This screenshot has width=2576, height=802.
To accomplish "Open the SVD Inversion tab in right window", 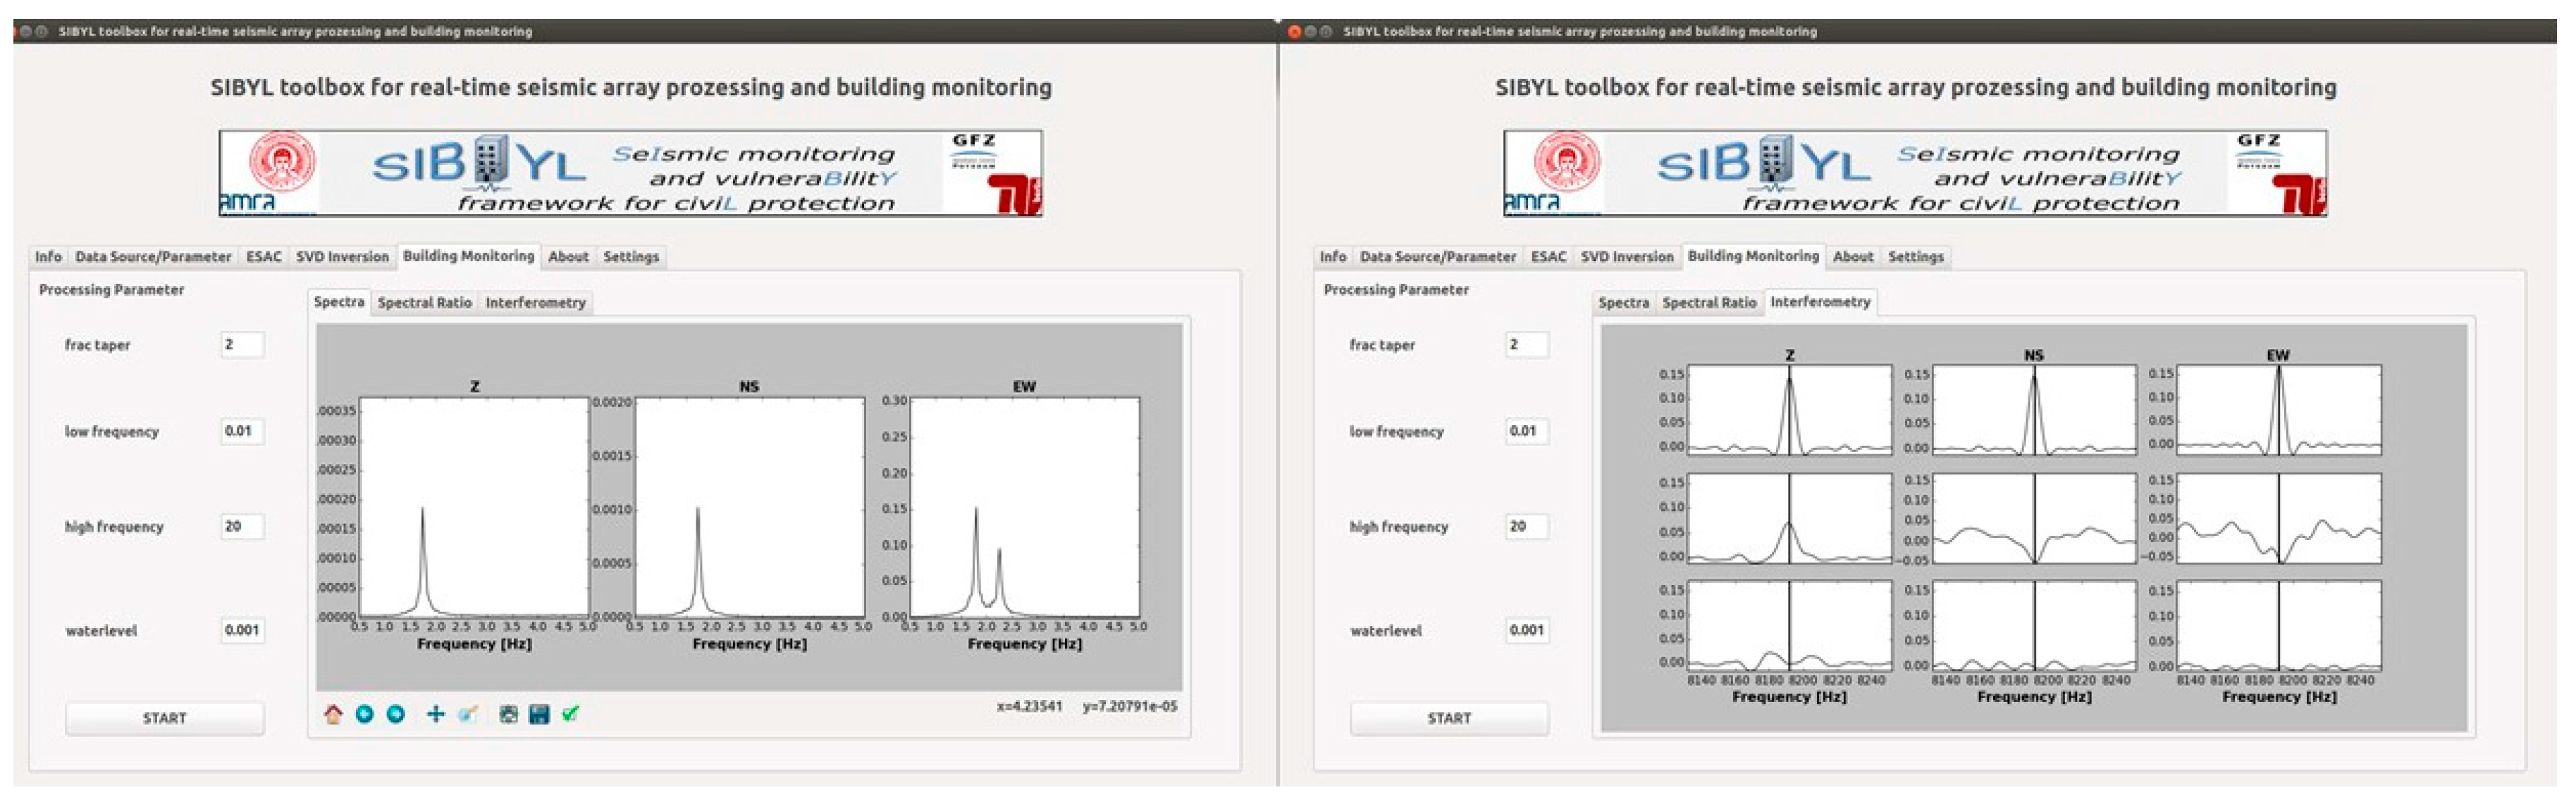I will (1626, 257).
